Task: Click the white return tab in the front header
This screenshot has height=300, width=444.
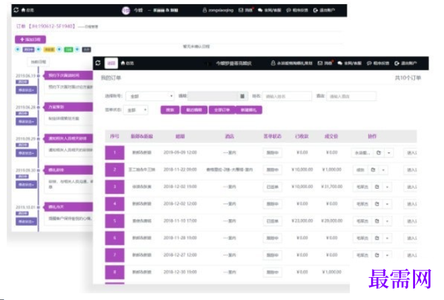Action: [111, 63]
